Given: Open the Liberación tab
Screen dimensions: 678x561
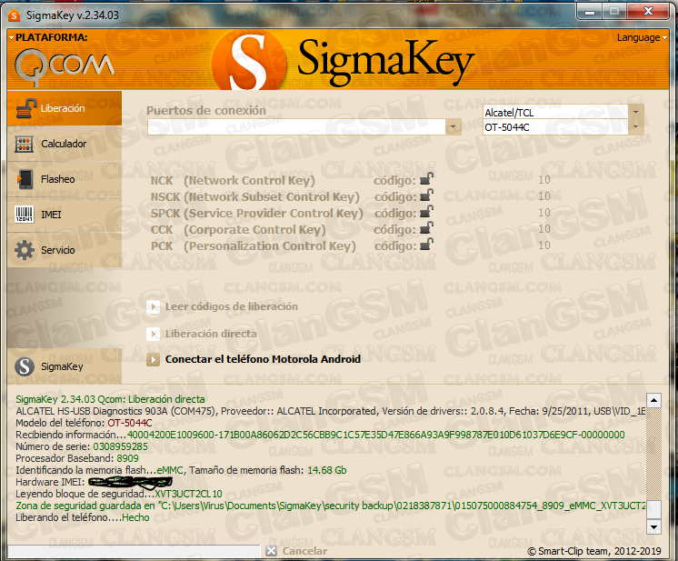Looking at the screenshot, I should tap(65, 108).
